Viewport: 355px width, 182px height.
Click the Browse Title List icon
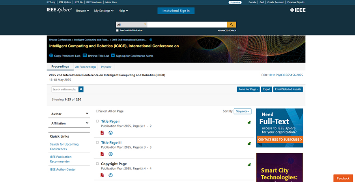click(x=85, y=56)
